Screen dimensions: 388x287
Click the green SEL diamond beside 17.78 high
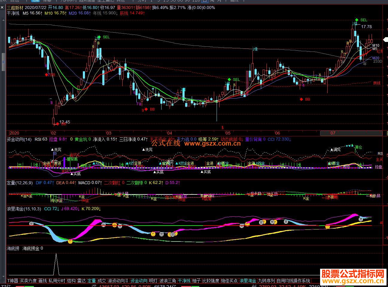coord(356,19)
